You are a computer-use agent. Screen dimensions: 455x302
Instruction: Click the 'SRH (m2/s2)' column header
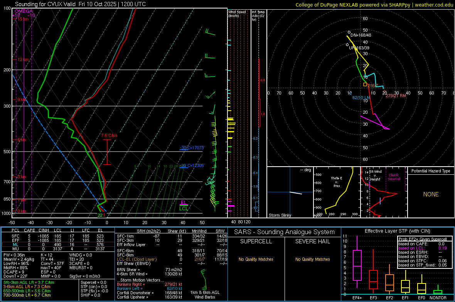pyautogui.click(x=148, y=231)
